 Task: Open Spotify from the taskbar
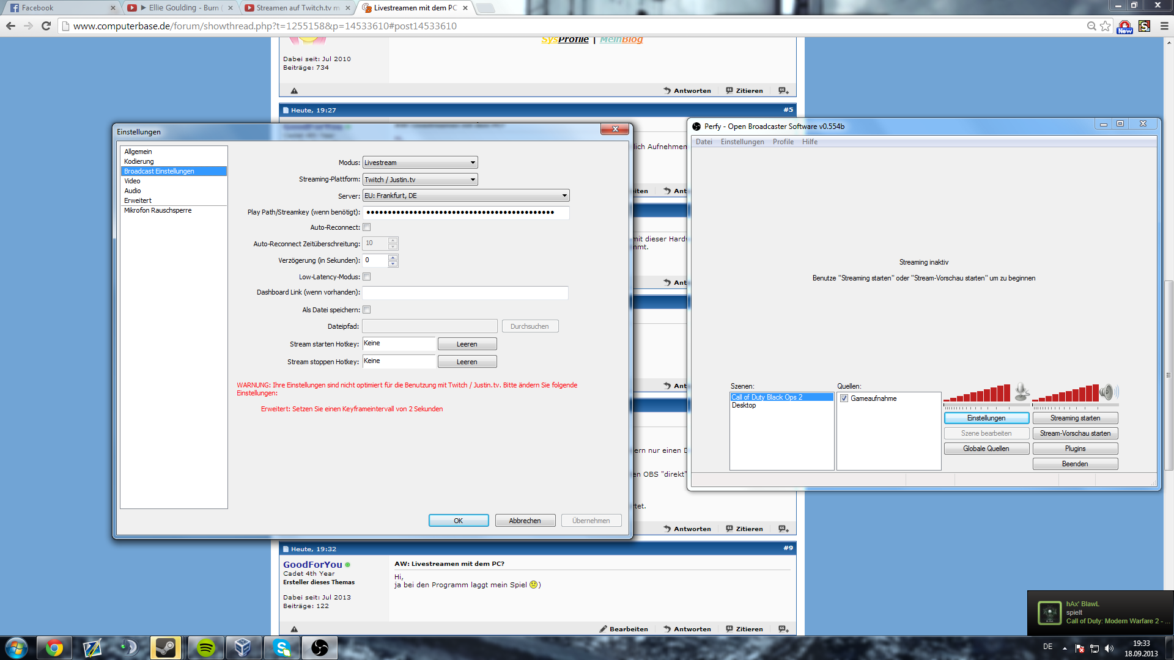[x=206, y=648]
